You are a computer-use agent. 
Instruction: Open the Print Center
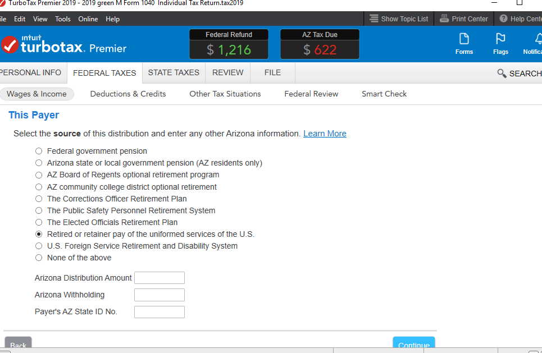click(463, 19)
